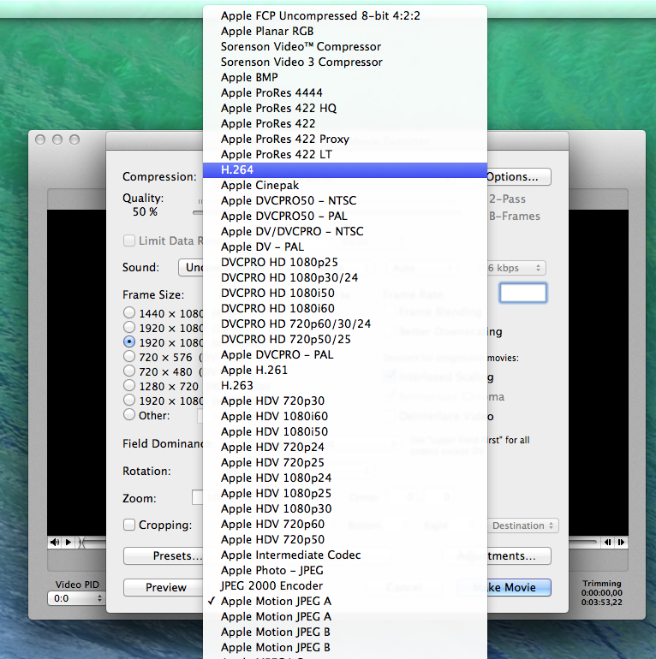
Task: Choose Apple Intermediate Codec
Action: (345, 555)
